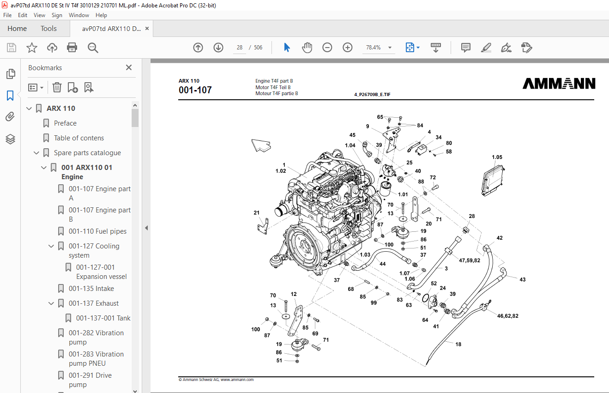Go to previous page with up arrow
Image resolution: width=609 pixels, height=393 pixels.
point(198,48)
